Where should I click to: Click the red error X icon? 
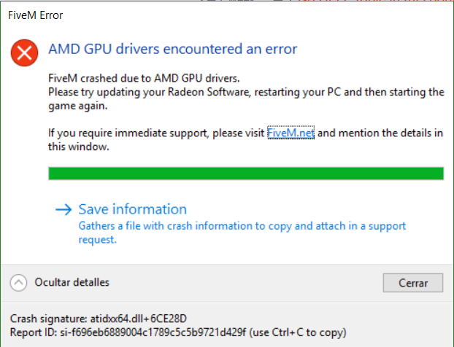point(26,52)
